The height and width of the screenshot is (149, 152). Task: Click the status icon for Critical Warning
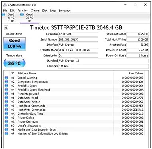click(x=6, y=78)
